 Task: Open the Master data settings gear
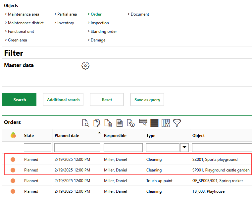[x=85, y=66]
